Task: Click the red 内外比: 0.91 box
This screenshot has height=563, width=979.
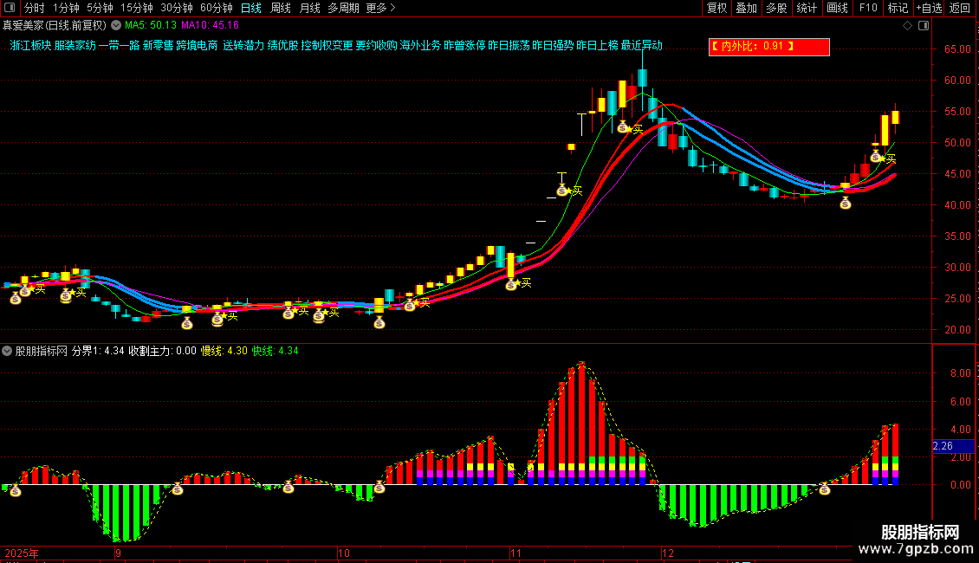Action: 769,47
